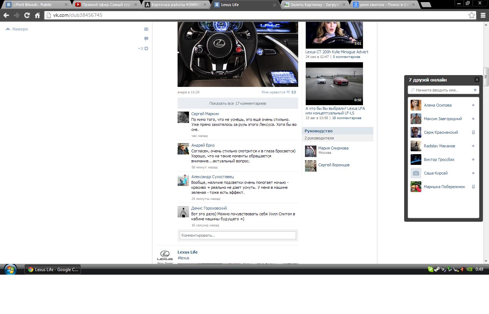Open Lexus Life post author link
489x314 pixels.
coord(188,252)
